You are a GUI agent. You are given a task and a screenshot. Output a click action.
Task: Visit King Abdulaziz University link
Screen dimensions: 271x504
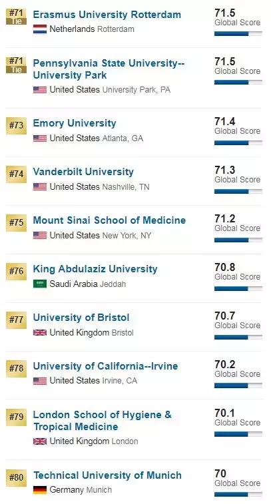coord(95,269)
